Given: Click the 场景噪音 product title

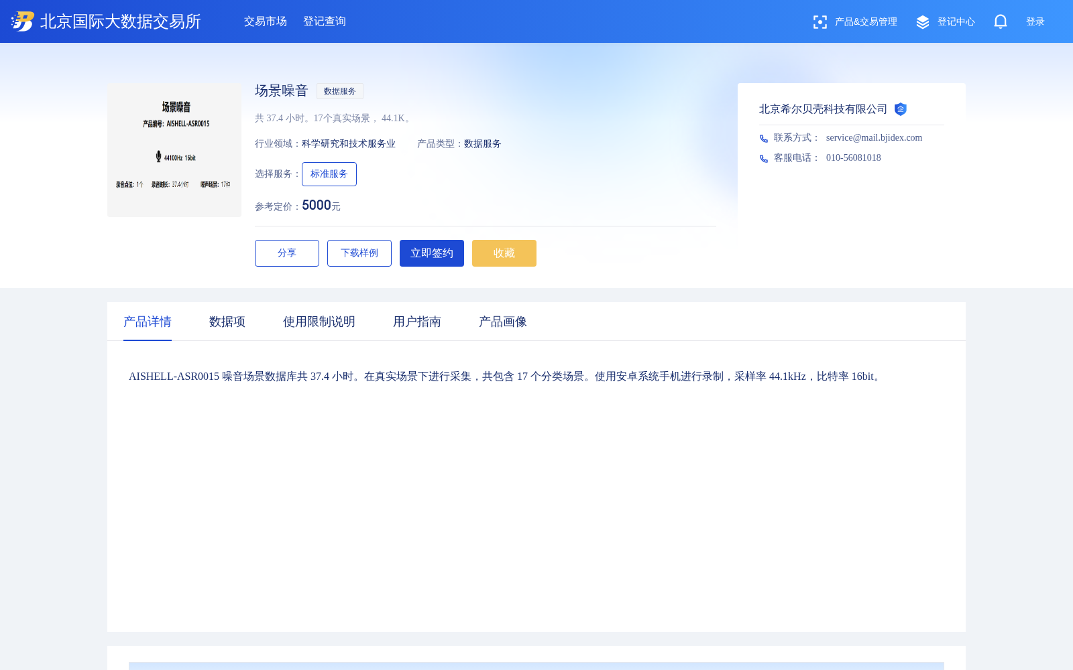Looking at the screenshot, I should 282,90.
